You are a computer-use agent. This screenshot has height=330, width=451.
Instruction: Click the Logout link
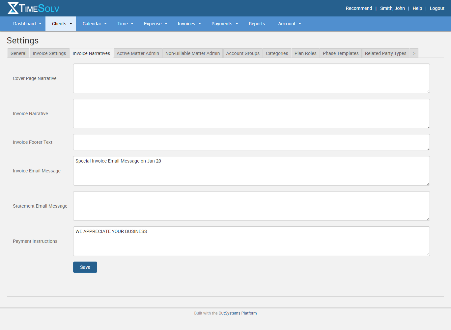coord(437,8)
